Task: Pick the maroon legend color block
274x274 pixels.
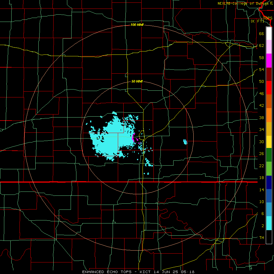Action: coord(269,74)
